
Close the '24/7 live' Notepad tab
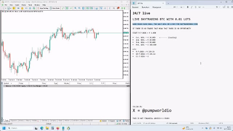163,3
